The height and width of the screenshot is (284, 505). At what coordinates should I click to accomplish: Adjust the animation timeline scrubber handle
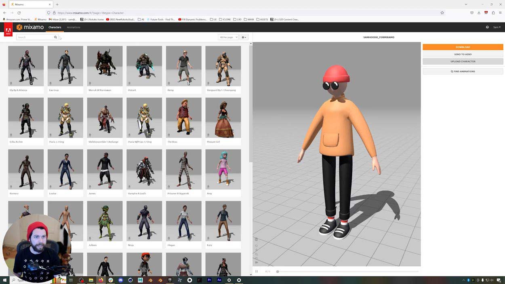278,271
